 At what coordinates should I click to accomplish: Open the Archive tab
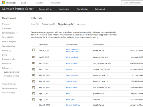coord(81,24)
